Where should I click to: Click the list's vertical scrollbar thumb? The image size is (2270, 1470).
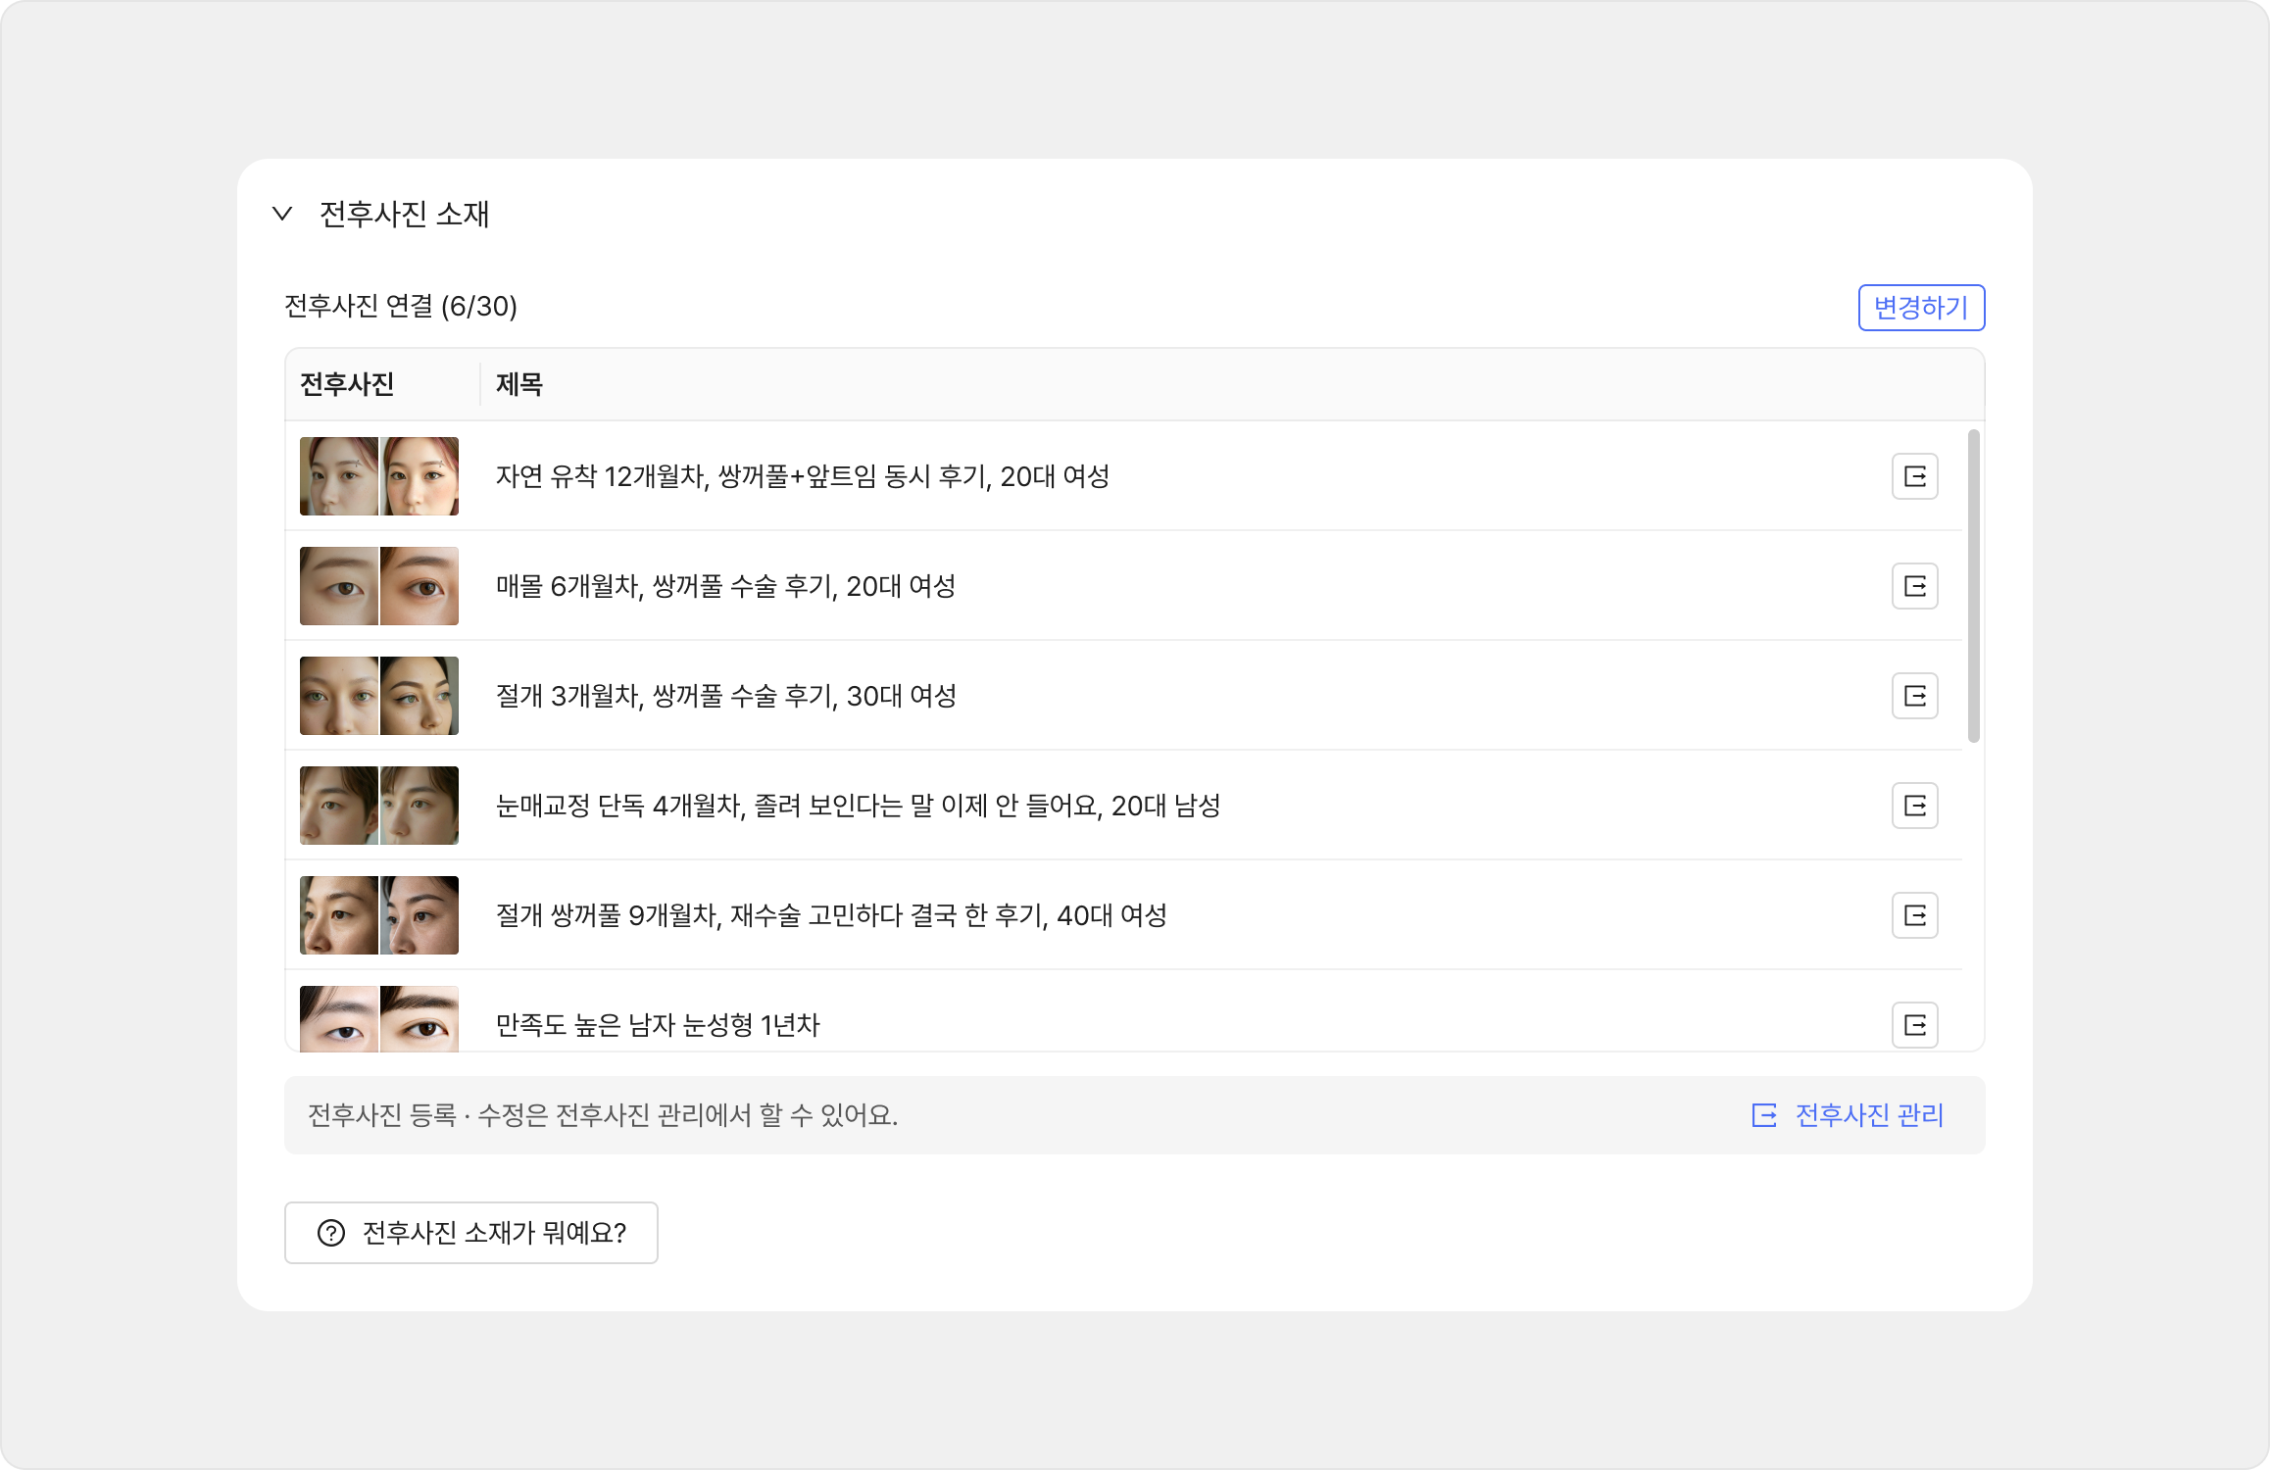1973,586
